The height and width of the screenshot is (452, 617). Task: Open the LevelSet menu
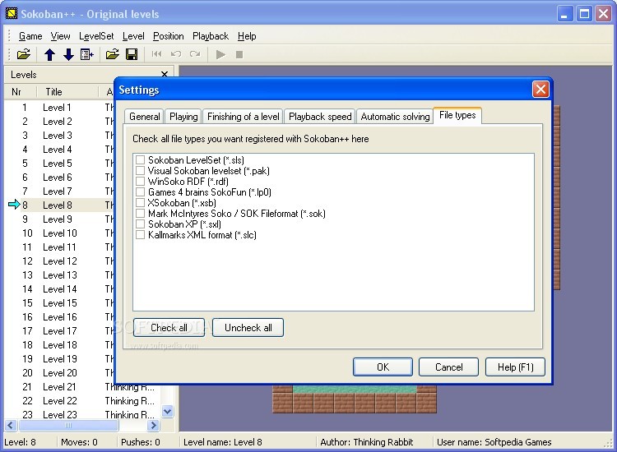tap(96, 36)
